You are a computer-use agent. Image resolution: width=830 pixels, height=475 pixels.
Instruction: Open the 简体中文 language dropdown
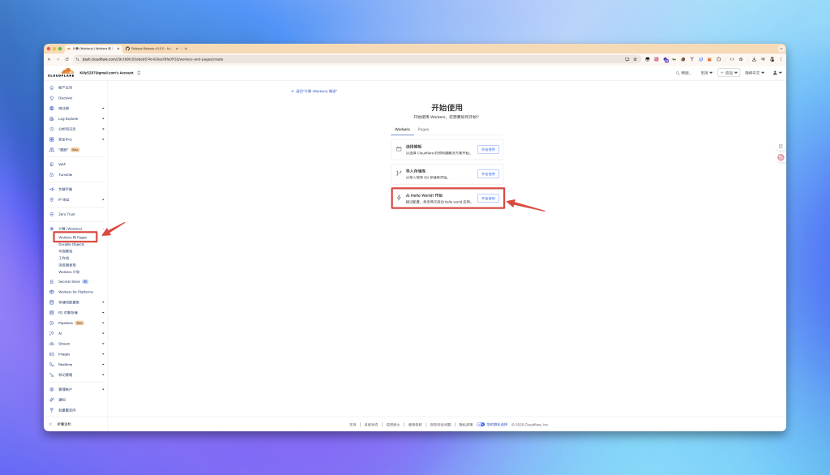[x=754, y=73]
